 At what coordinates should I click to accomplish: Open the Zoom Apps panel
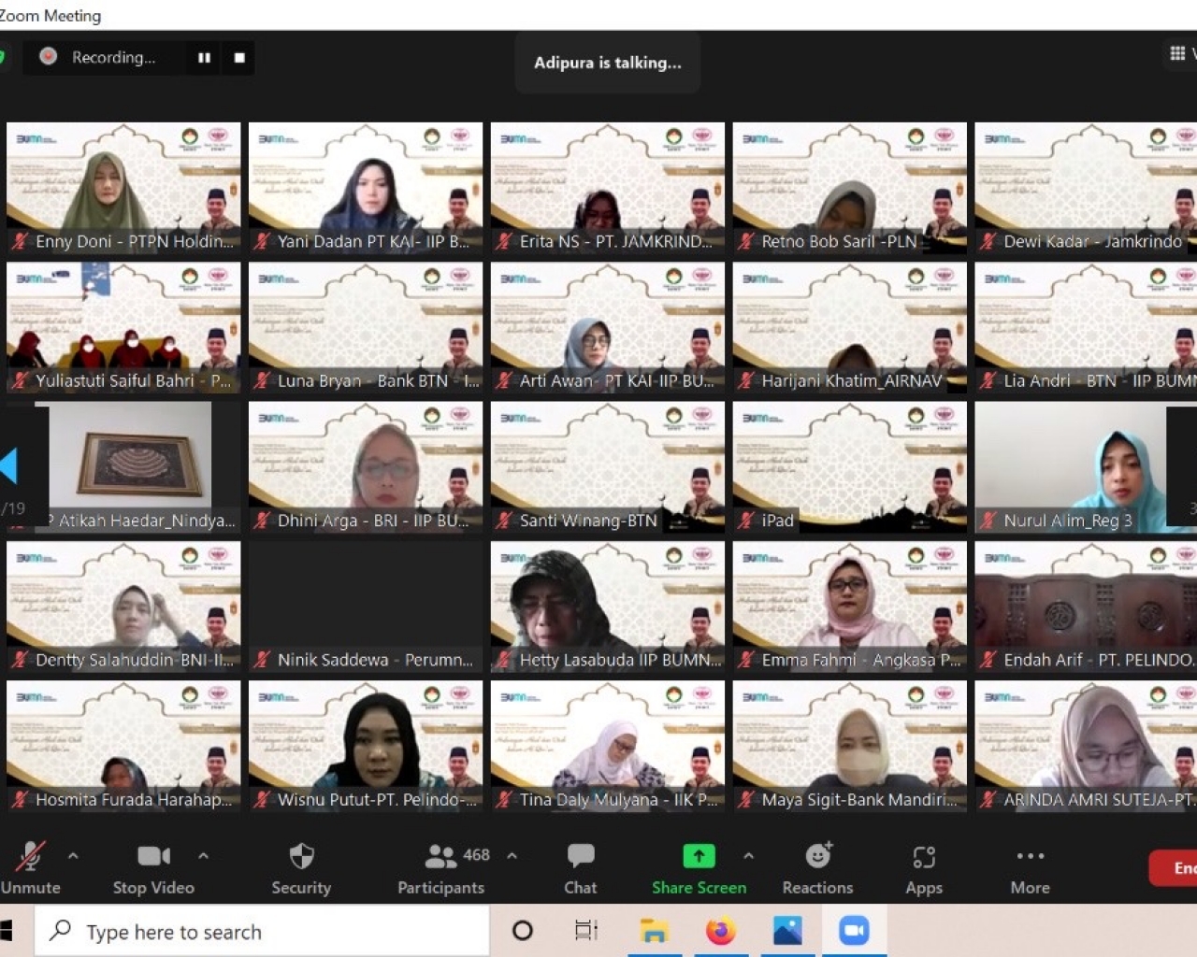(923, 867)
